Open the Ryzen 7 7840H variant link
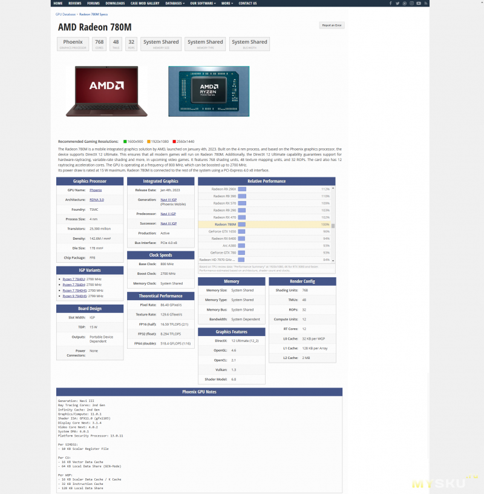The width and height of the screenshot is (484, 494). pos(74,285)
